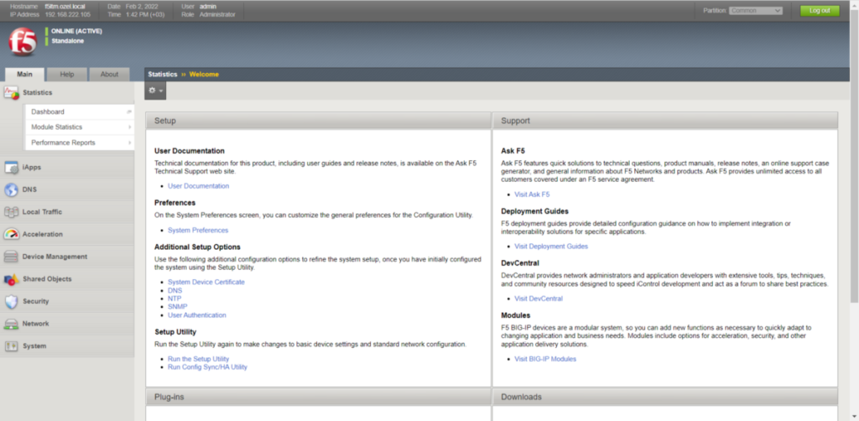Open the User Authentication link
Viewport: 859px width, 421px height.
pos(196,315)
